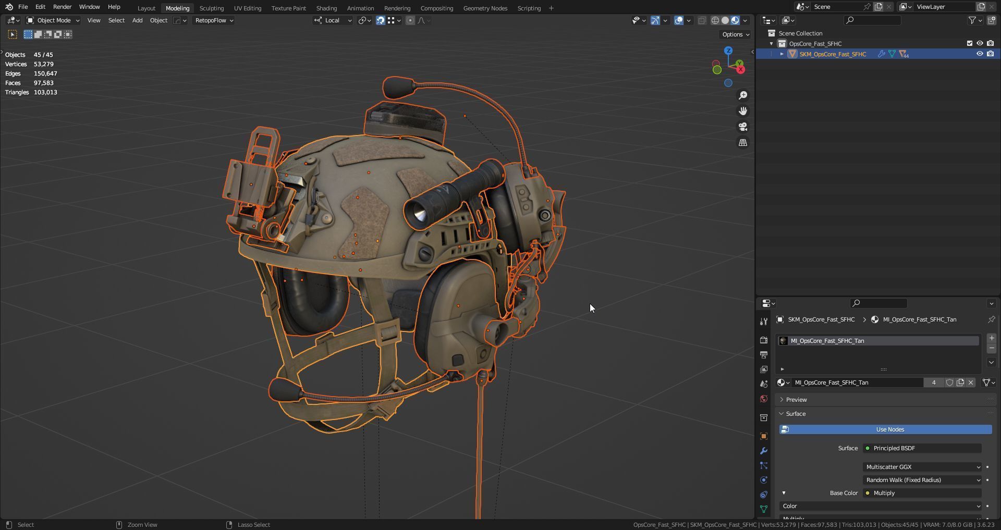Open the Edit menu
Image resolution: width=1001 pixels, height=530 pixels.
click(x=40, y=7)
